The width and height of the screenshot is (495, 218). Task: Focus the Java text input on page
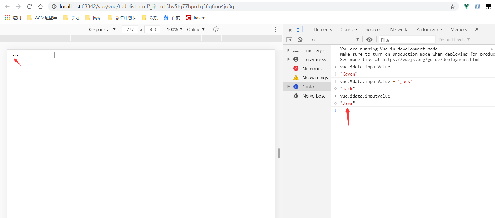32,55
